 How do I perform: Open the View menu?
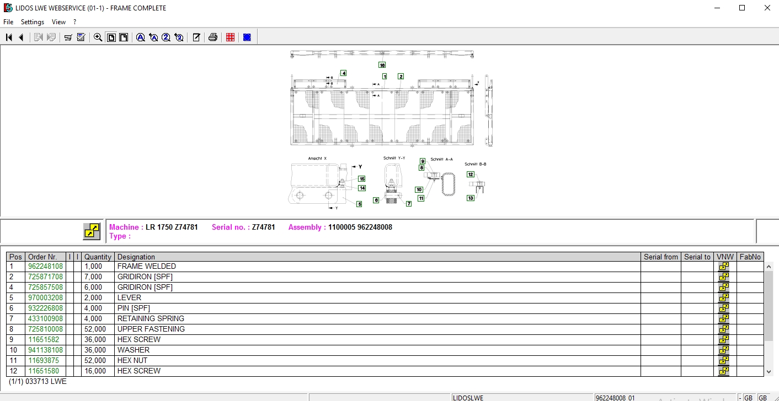click(58, 22)
